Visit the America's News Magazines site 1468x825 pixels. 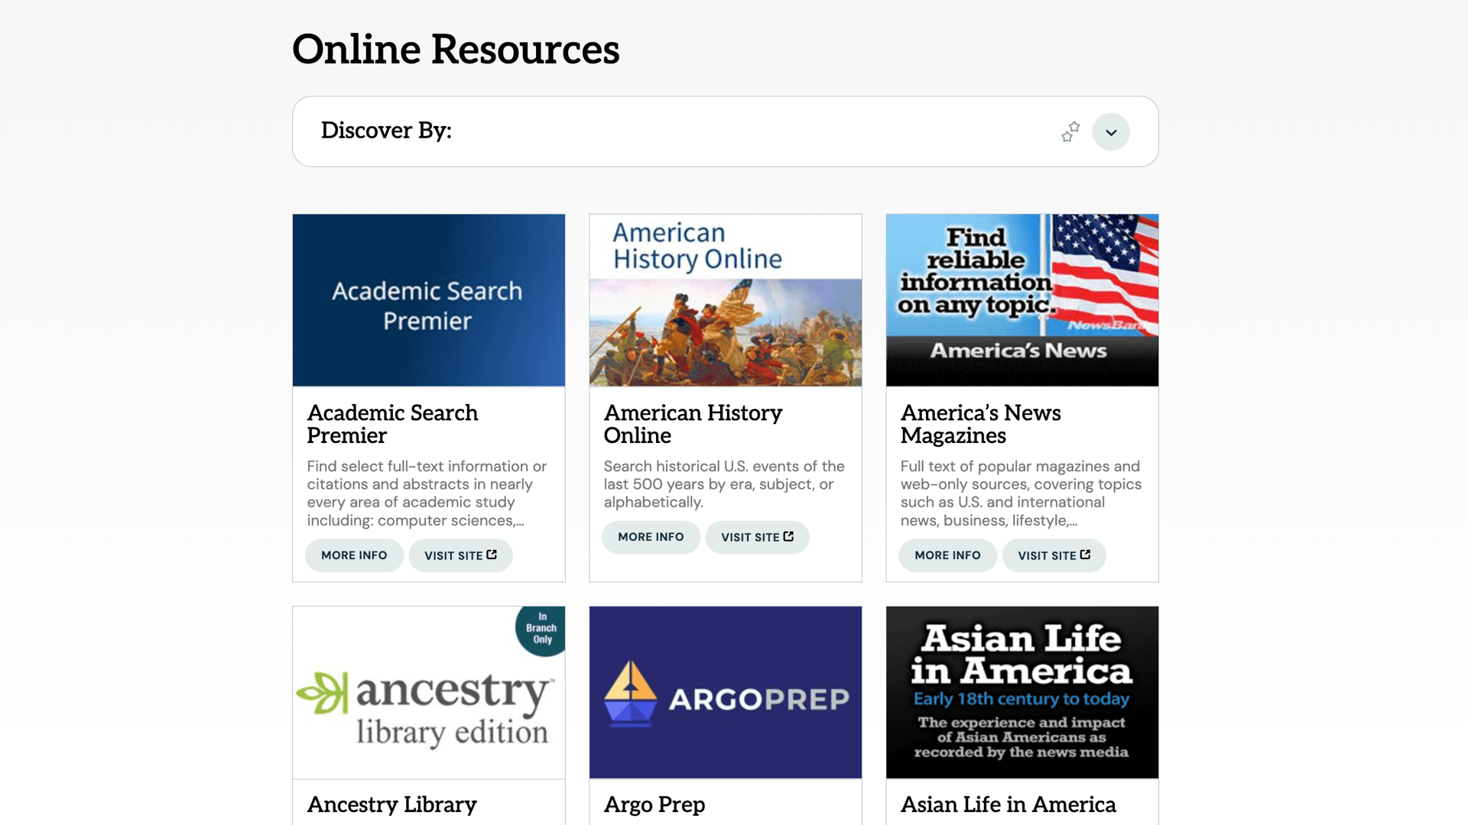[x=1054, y=555]
